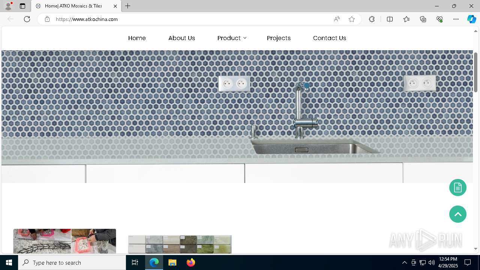Enable split screen view
Screen dimensions: 480x270
click(390, 19)
